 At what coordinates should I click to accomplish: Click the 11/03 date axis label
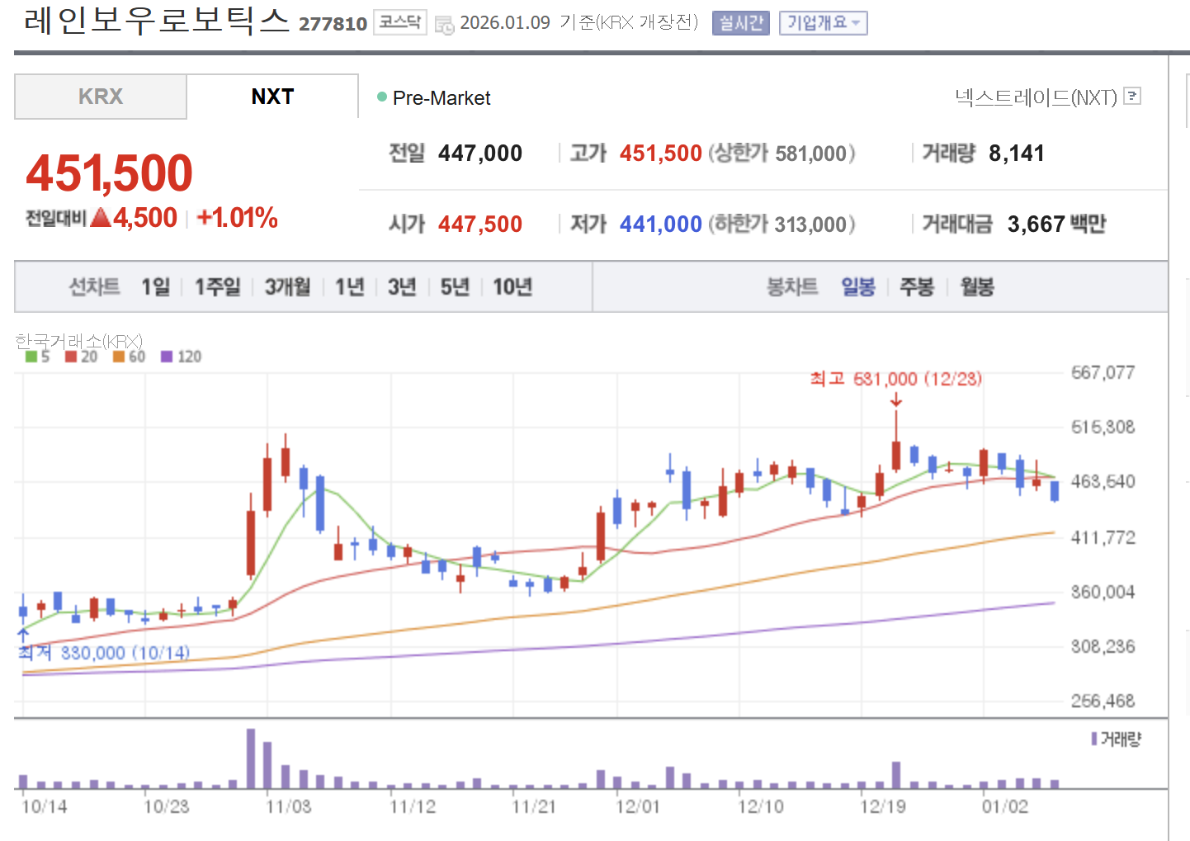point(289,806)
